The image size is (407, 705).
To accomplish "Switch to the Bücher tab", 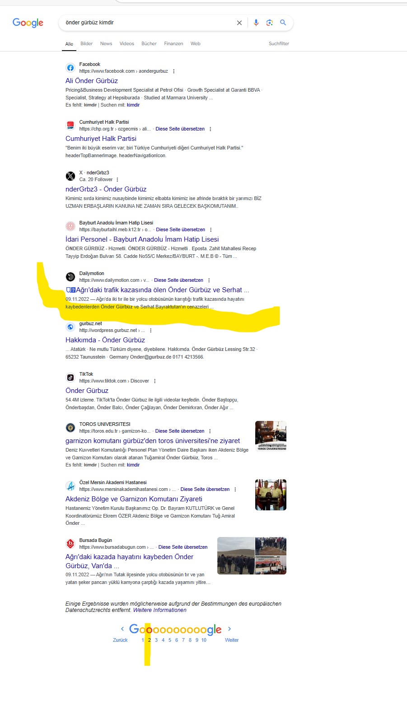I will pos(149,44).
